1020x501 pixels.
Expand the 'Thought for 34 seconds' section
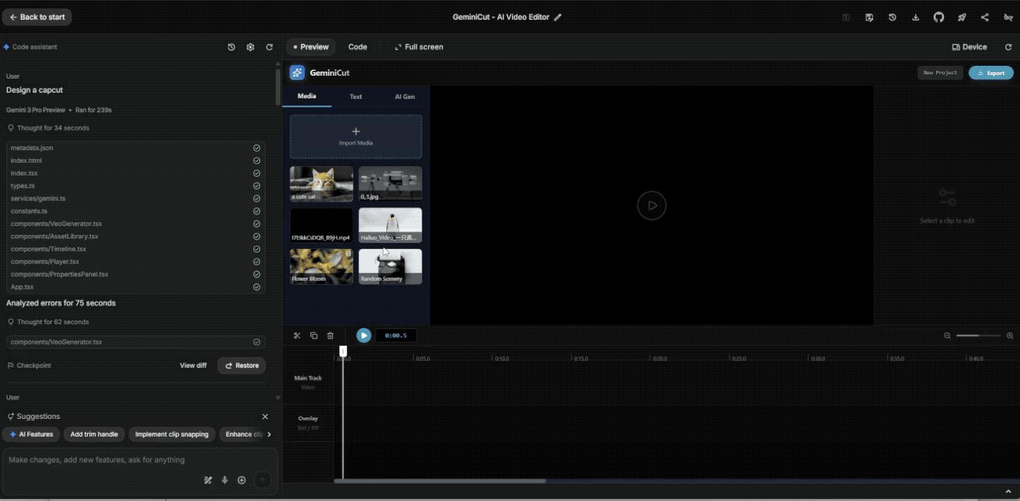click(53, 128)
